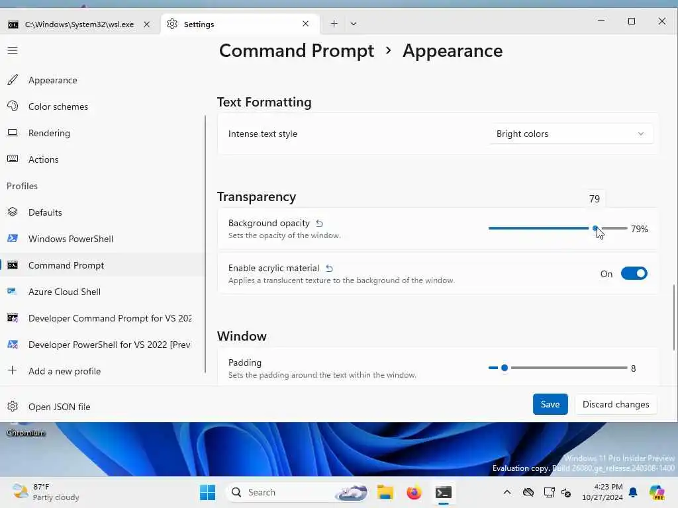Select Developer PowerShell for VS 2022 profile
The image size is (678, 508).
pos(102,344)
